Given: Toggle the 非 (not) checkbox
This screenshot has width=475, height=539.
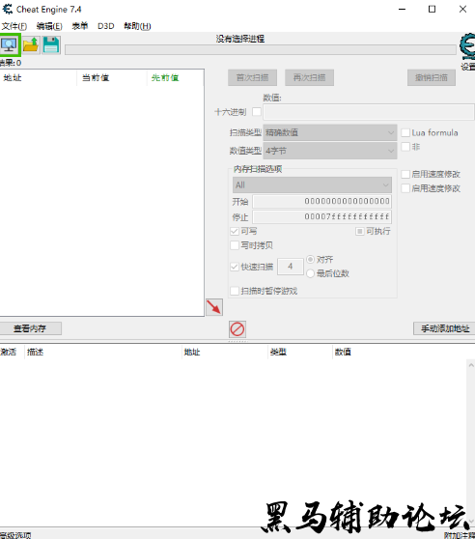Looking at the screenshot, I should pyautogui.click(x=405, y=147).
